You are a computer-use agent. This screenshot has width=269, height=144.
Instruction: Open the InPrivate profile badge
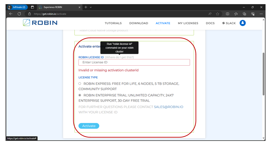tap(17, 7)
